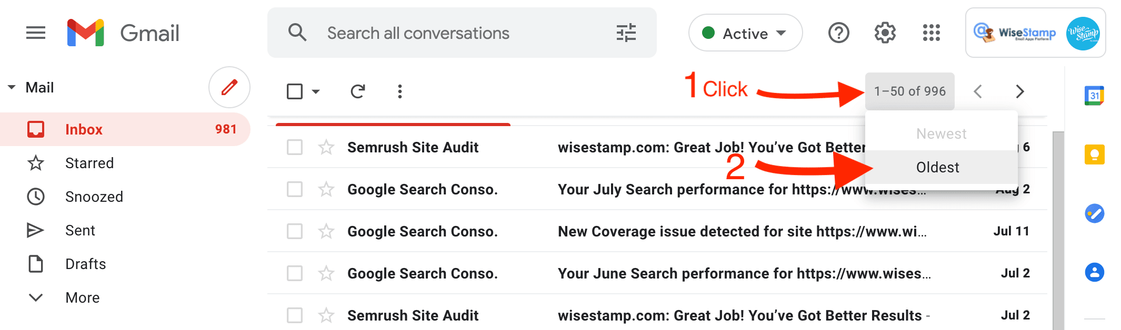
Task: Click the pencil Compose button
Action: pyautogui.click(x=229, y=87)
